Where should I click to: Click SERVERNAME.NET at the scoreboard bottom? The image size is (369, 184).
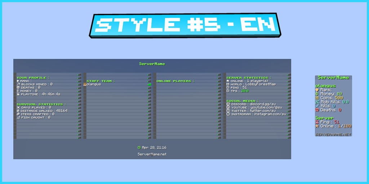tap(333, 135)
